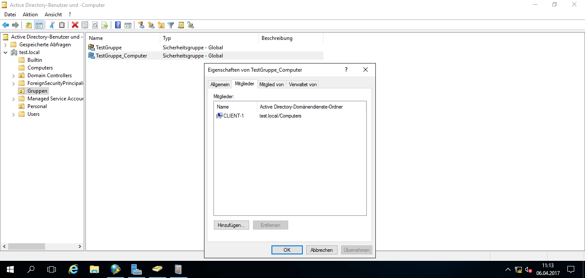Click the Task View taskbar button
The image size is (585, 278).
point(52,269)
